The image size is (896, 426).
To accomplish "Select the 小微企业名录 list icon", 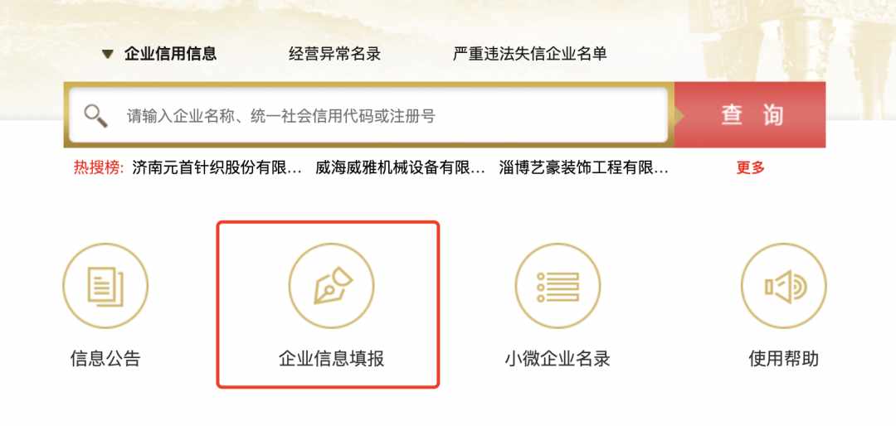I will 558,286.
